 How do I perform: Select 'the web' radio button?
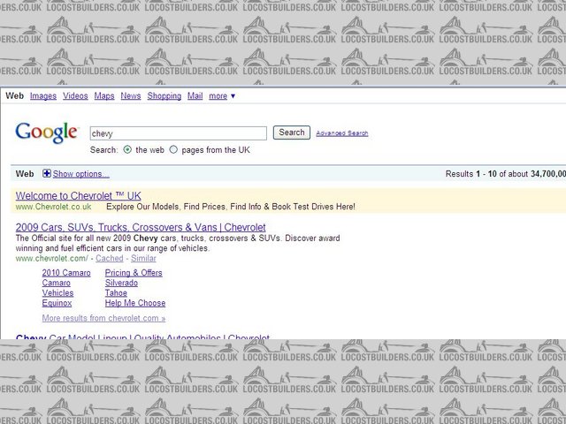pyautogui.click(x=128, y=150)
